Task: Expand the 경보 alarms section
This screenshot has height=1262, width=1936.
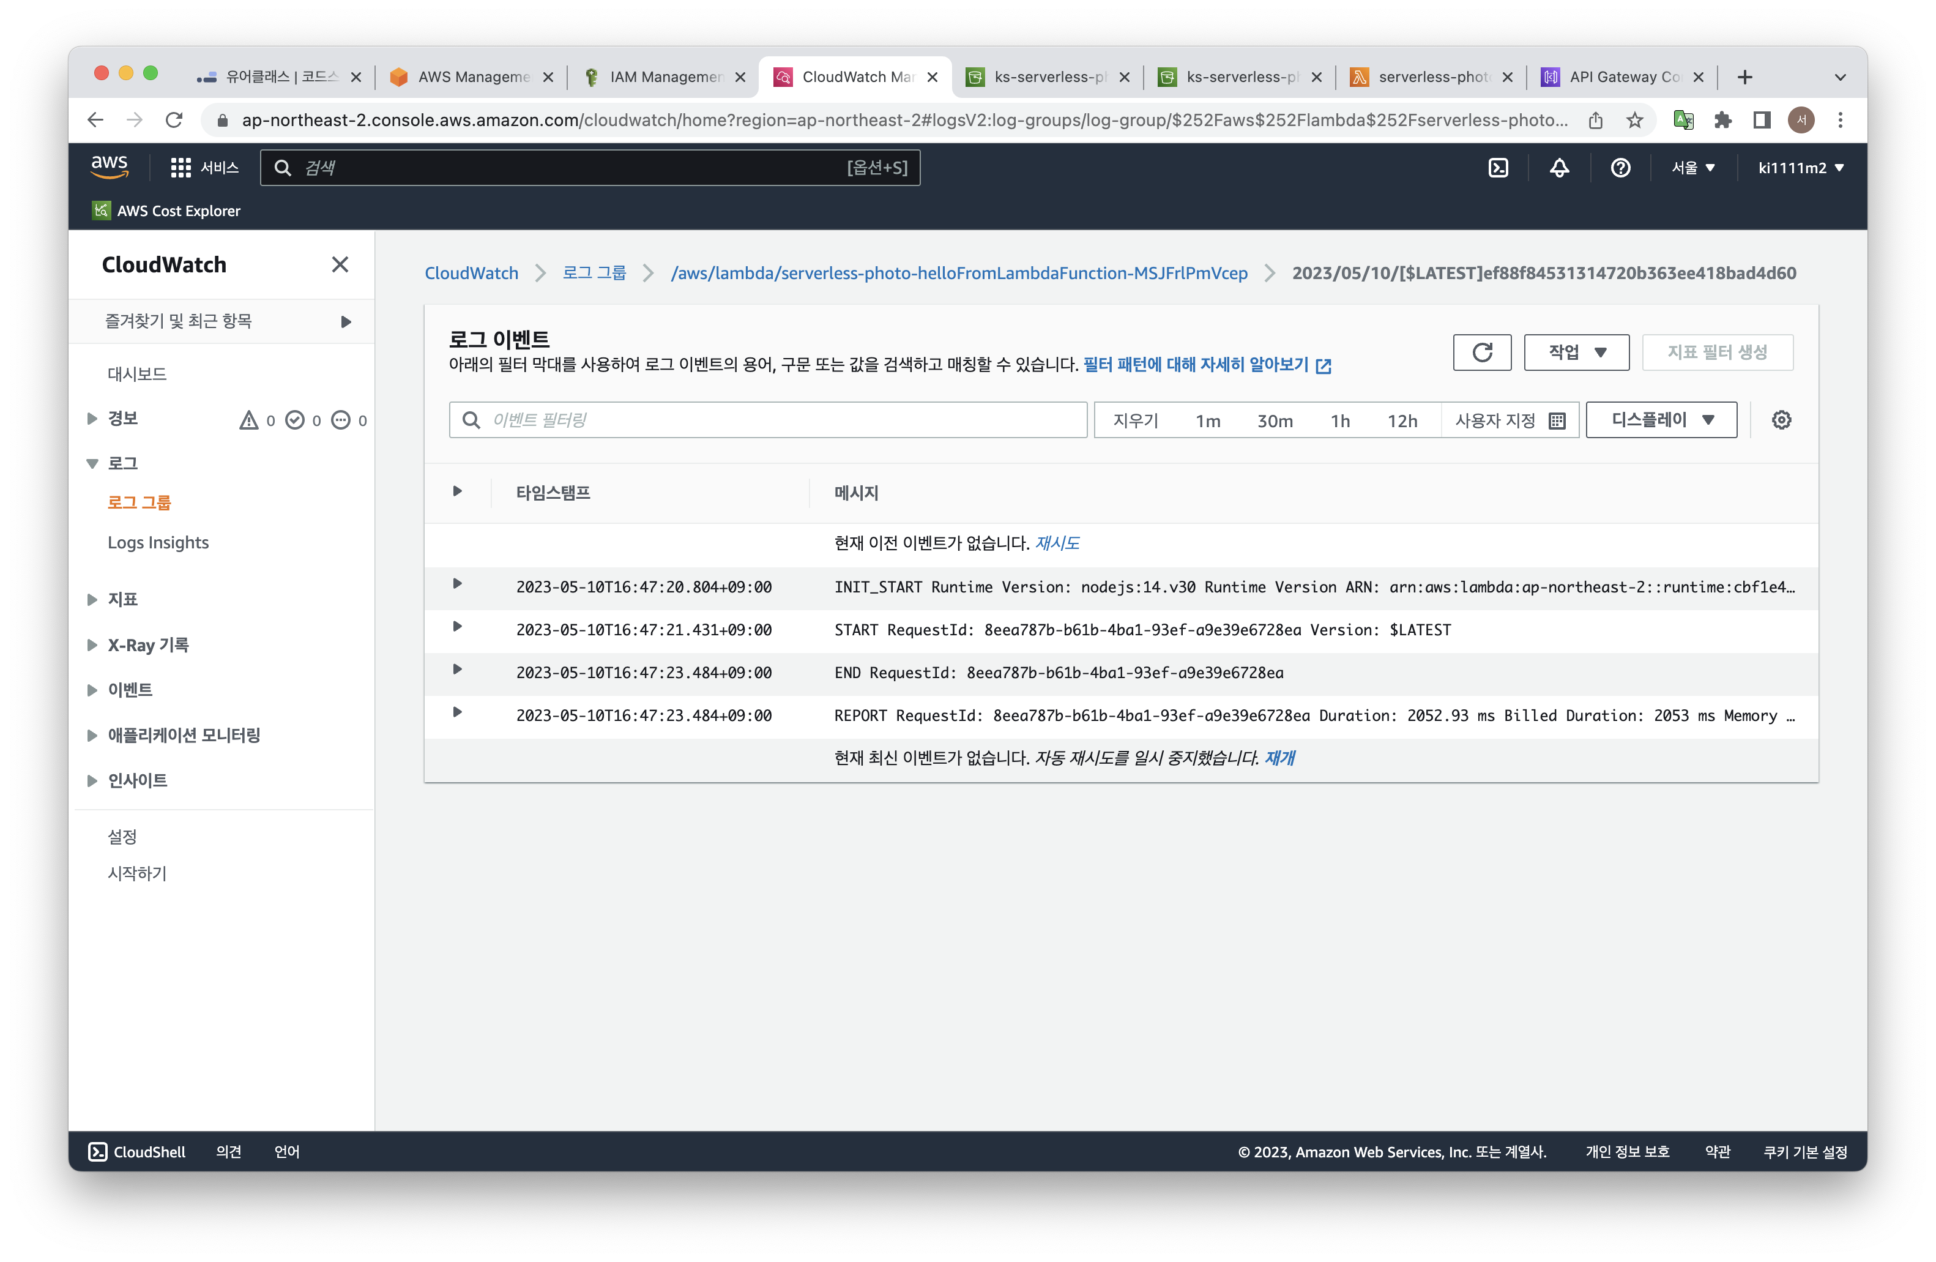Action: (x=92, y=418)
